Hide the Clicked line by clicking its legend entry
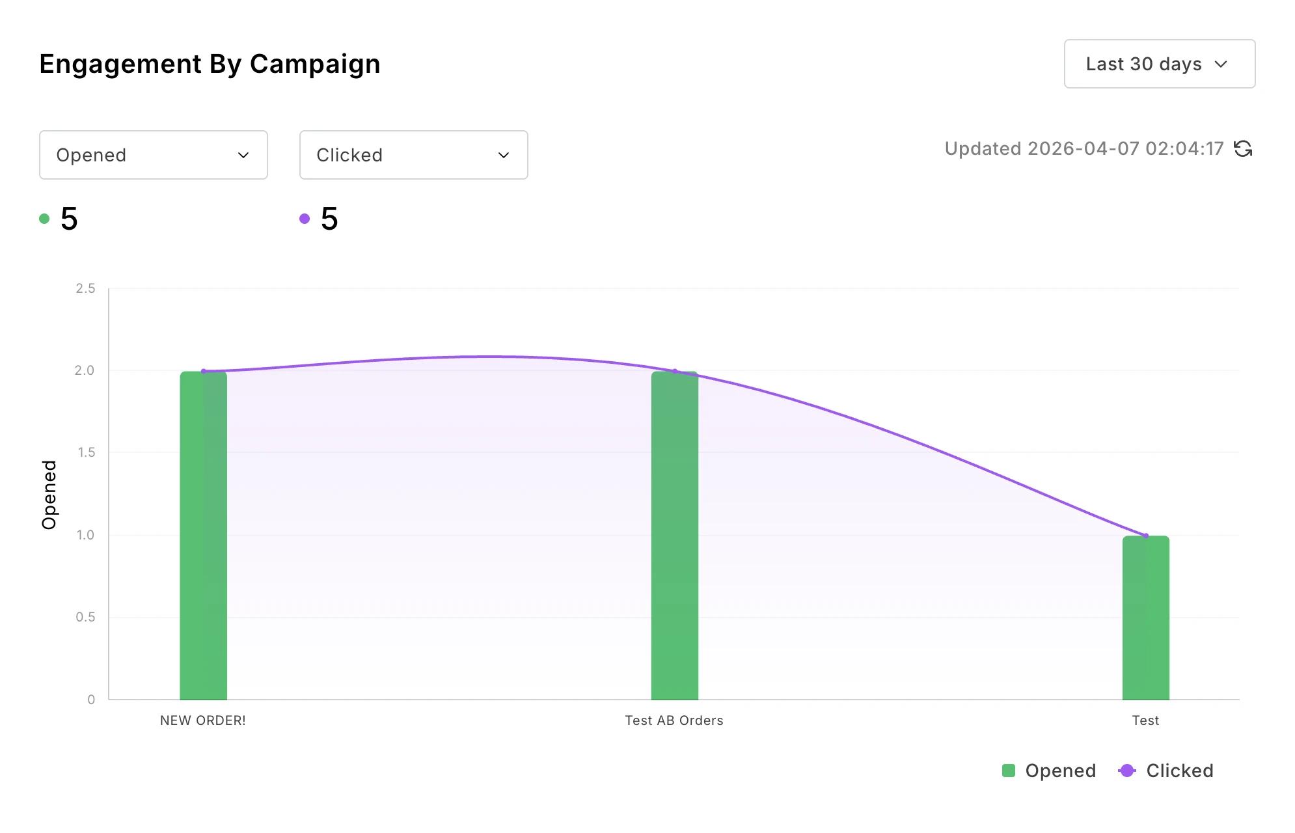The height and width of the screenshot is (833, 1295). click(x=1179, y=771)
